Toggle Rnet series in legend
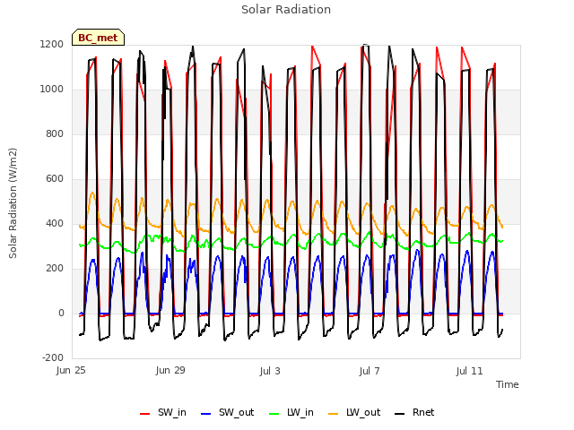This screenshot has height=430, width=574. pos(414,413)
